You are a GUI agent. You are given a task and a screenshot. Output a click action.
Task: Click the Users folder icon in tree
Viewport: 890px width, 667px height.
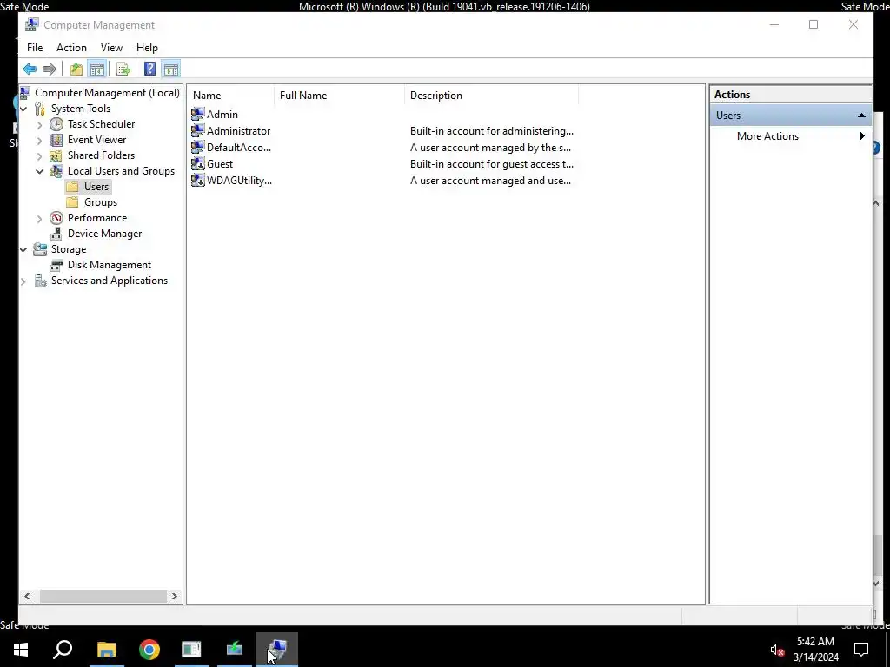[x=72, y=187]
